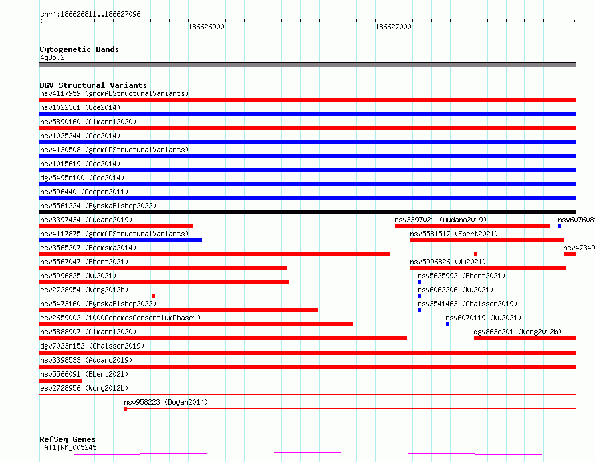Click the blue marker below the truncated nsv607608 label
This screenshot has width=595, height=462.
tap(560, 226)
